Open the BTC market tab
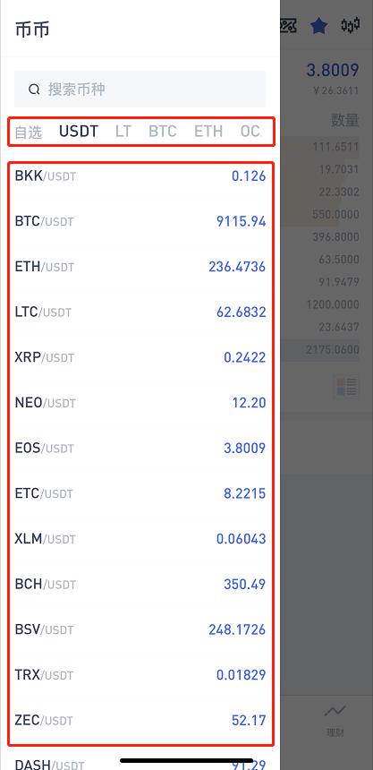 pos(163,131)
